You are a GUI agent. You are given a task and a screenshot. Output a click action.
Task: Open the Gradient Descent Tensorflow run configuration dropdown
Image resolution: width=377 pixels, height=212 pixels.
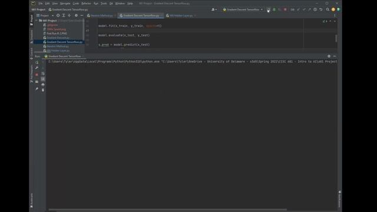[x=243, y=9]
